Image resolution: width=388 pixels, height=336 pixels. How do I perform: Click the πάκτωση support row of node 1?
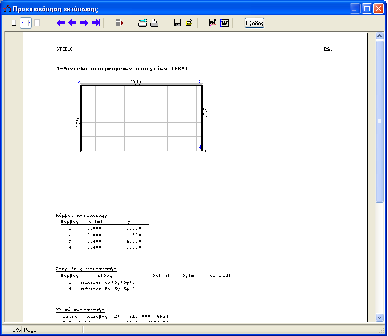(102, 282)
